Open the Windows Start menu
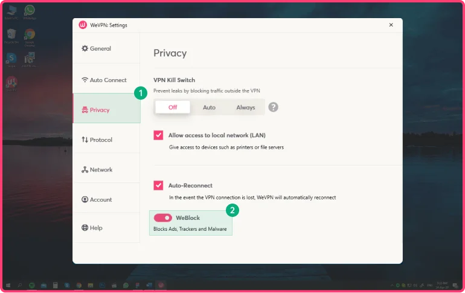Image resolution: width=465 pixels, height=293 pixels. pyautogui.click(x=8, y=285)
